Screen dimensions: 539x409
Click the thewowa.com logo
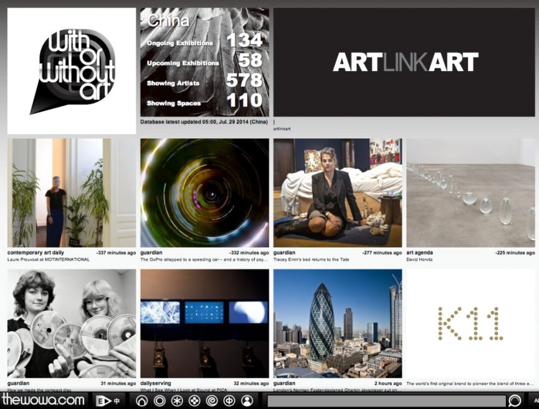point(43,400)
